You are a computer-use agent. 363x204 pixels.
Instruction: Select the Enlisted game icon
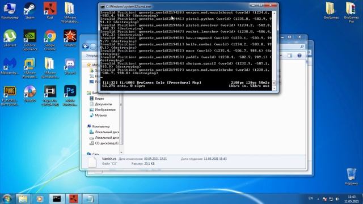coord(70,38)
